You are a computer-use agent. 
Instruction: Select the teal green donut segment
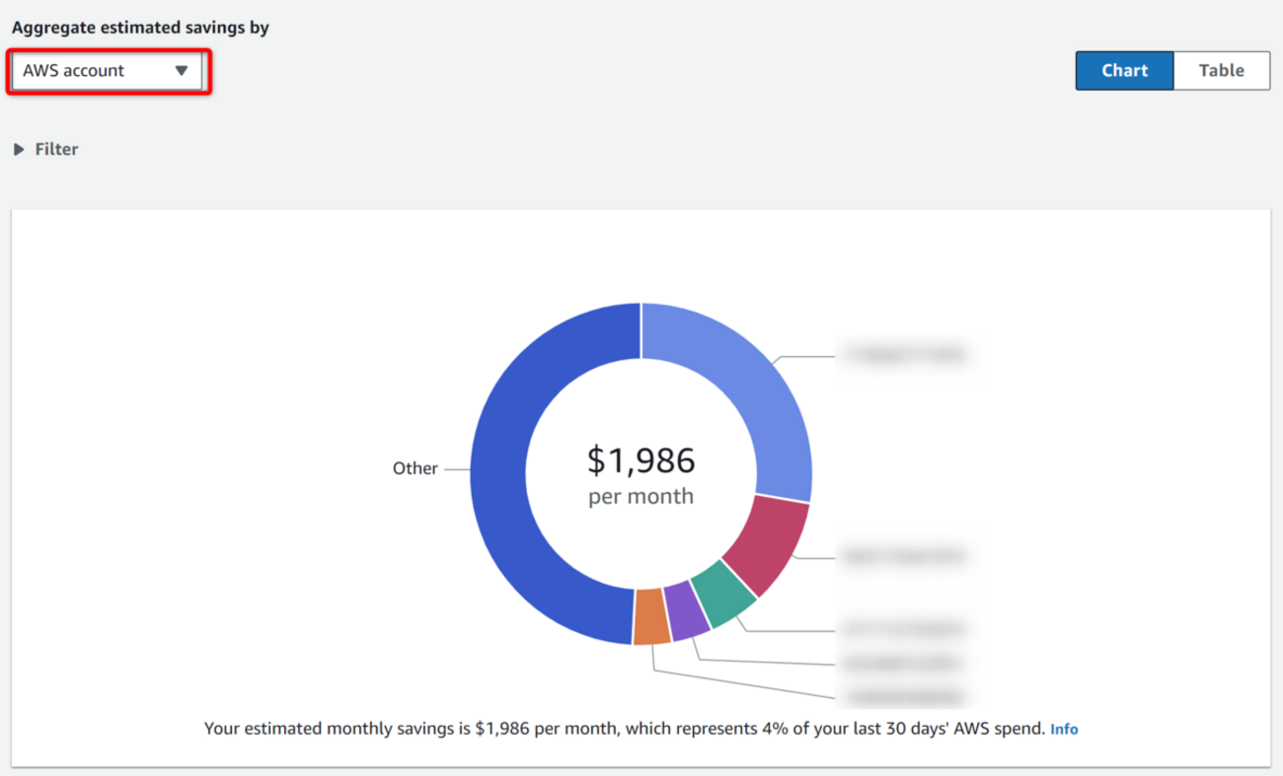tap(723, 595)
